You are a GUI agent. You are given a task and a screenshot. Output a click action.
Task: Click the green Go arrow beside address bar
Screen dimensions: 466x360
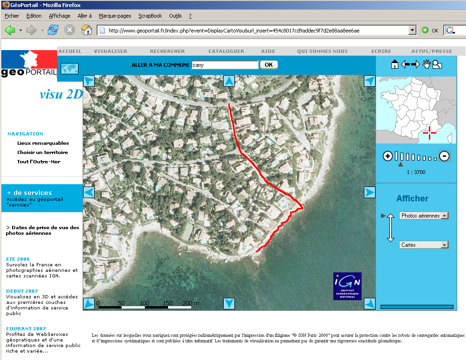point(425,30)
